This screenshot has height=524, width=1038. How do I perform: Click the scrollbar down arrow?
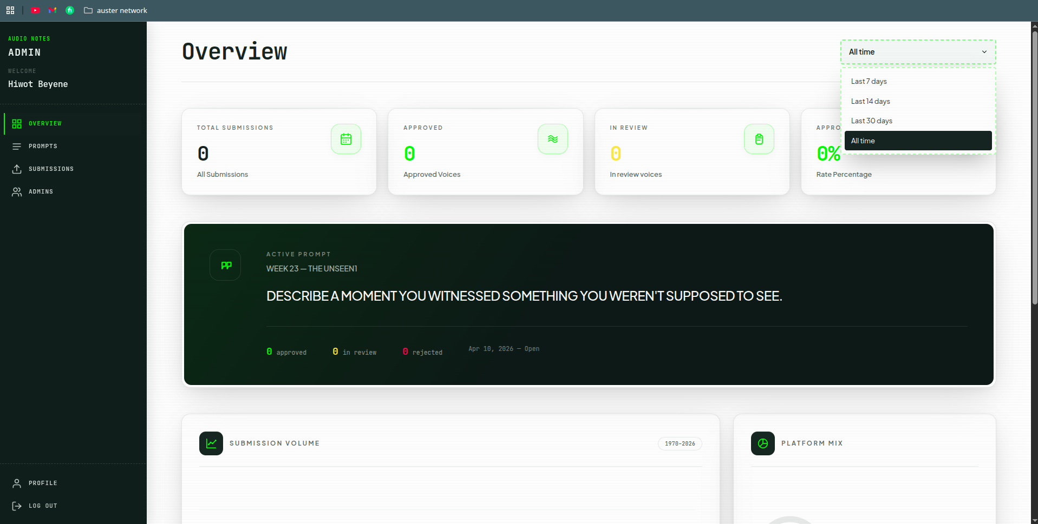click(1034, 520)
